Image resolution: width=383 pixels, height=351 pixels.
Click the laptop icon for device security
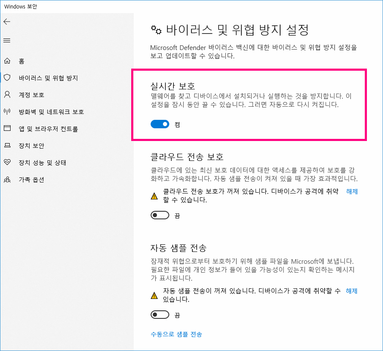pyautogui.click(x=7, y=145)
